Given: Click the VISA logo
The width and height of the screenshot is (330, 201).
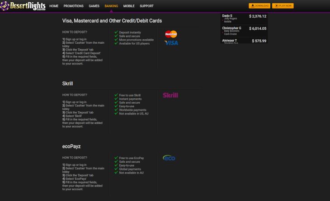Looking at the screenshot, I should point(171,43).
